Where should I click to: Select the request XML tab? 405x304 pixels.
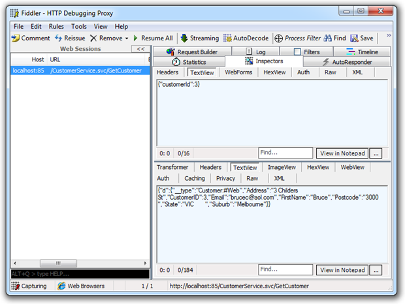pos(357,72)
